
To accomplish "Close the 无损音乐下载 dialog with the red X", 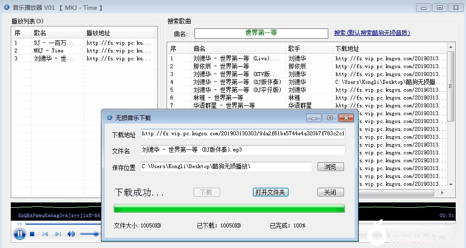I will (x=346, y=118).
